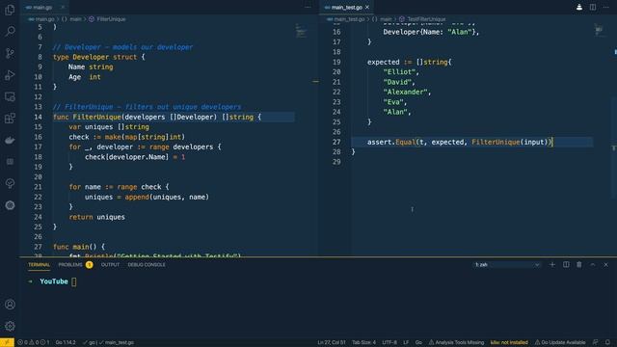Change UTF-8 file encoding
This screenshot has width=617, height=347.
pyautogui.click(x=389, y=342)
